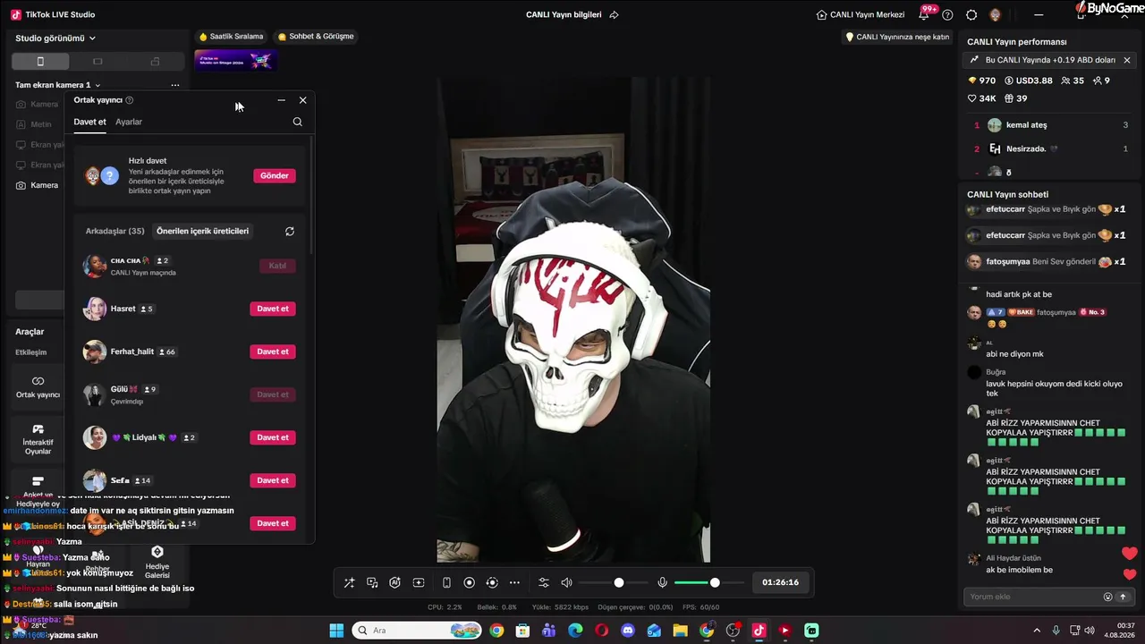
Task: Close the Ortak yayıncı panel
Action: 302,100
